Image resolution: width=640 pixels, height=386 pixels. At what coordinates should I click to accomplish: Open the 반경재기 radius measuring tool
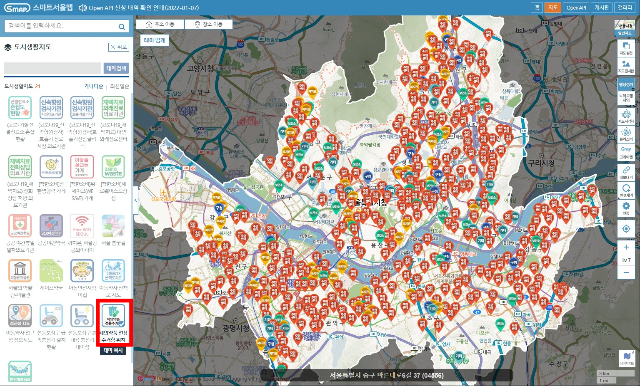626,191
